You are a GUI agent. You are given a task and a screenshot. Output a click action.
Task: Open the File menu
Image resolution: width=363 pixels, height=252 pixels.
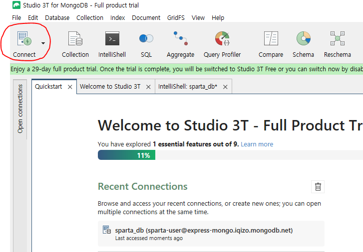click(16, 18)
